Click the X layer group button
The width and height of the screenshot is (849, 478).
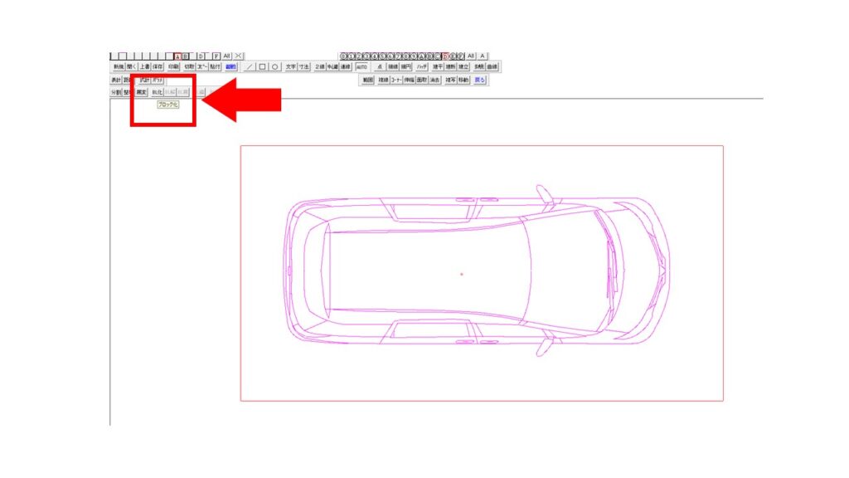pos(239,56)
